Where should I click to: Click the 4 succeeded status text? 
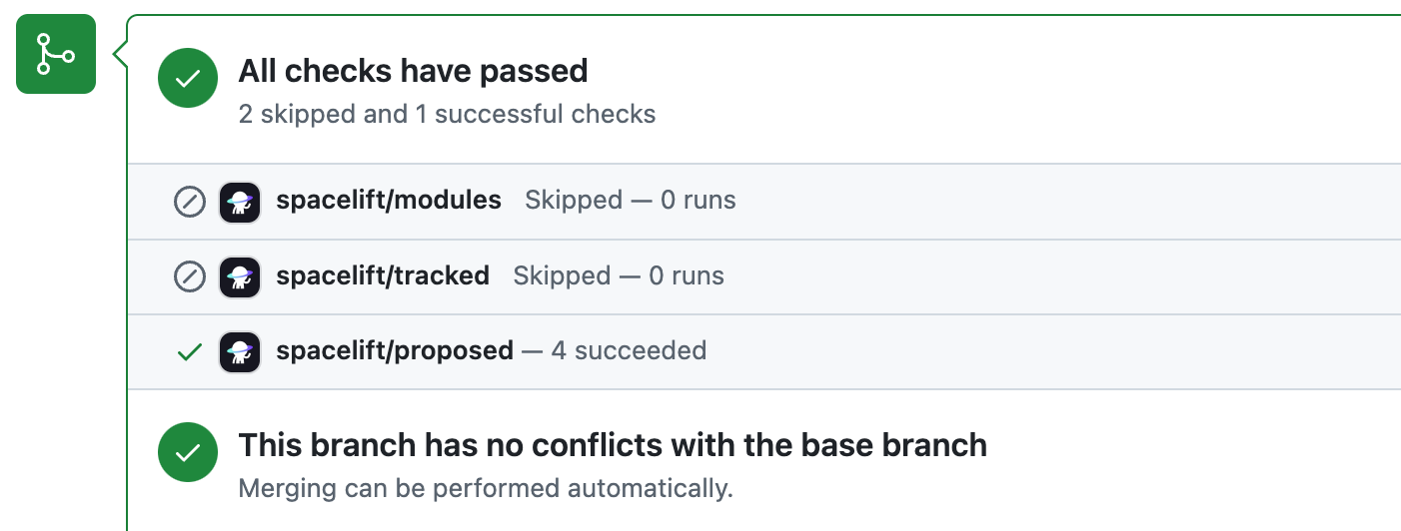click(x=629, y=350)
